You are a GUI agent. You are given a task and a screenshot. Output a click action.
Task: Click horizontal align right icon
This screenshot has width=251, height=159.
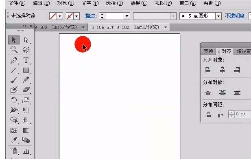(x=237, y=70)
